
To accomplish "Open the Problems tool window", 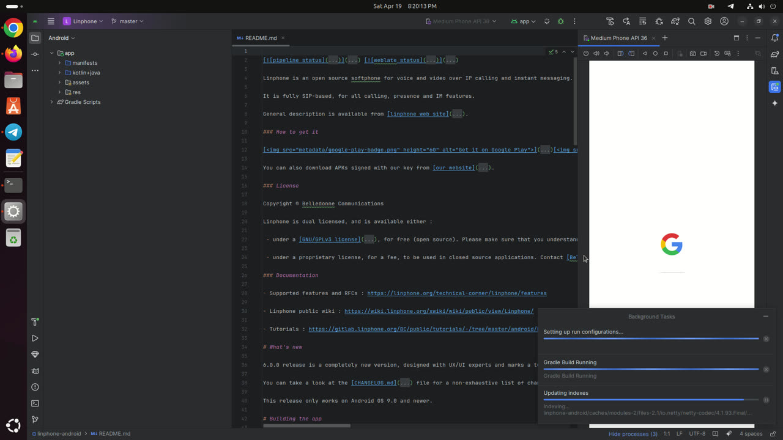I will [x=35, y=387].
